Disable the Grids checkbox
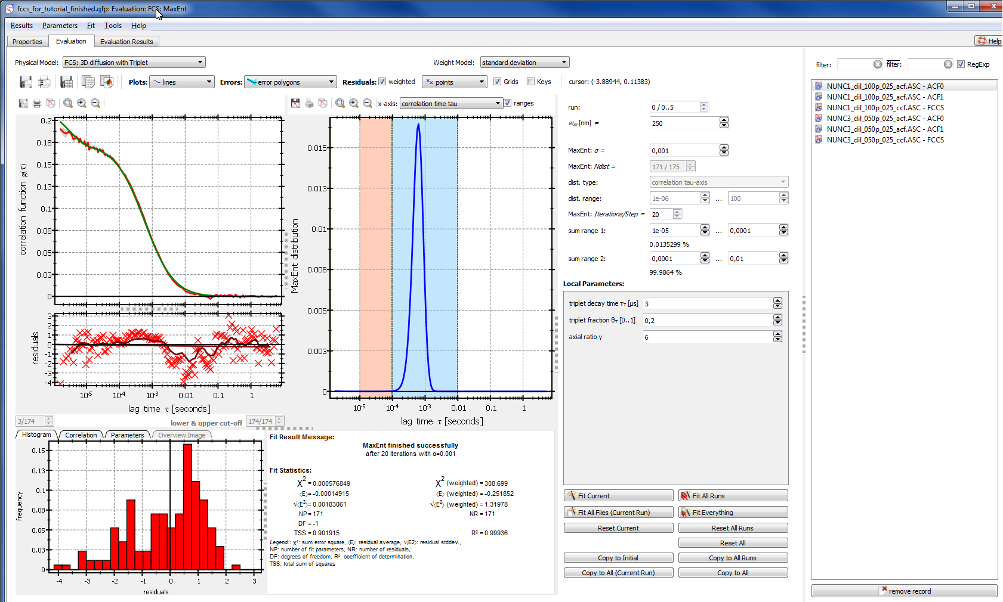The image size is (1003, 602). point(497,82)
